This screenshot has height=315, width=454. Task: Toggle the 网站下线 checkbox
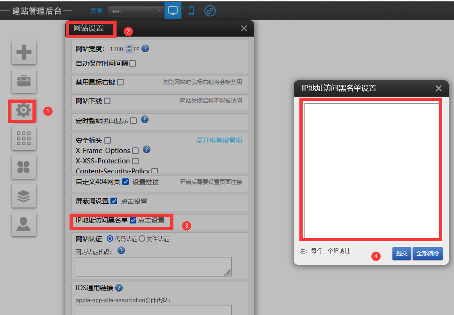[107, 101]
